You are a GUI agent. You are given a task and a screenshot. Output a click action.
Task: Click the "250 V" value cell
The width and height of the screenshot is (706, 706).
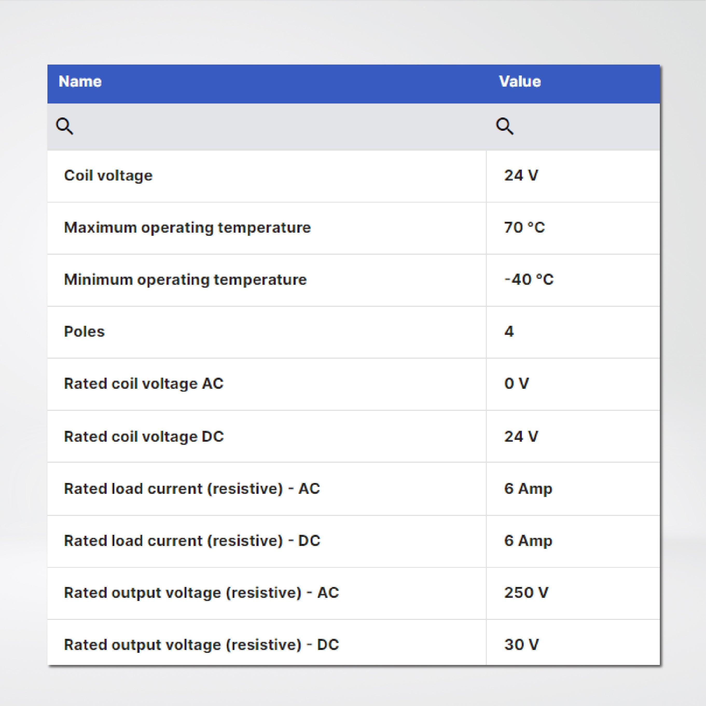click(526, 593)
